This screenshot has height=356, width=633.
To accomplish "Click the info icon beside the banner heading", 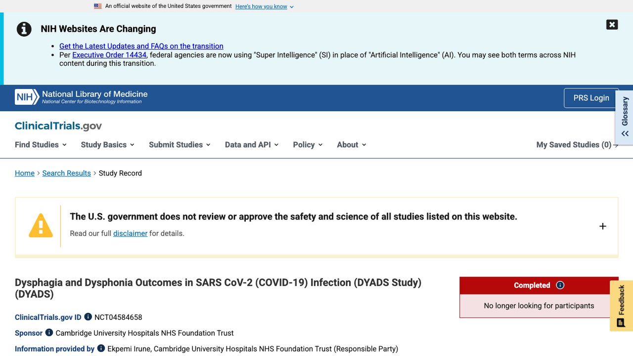I will coord(24,29).
